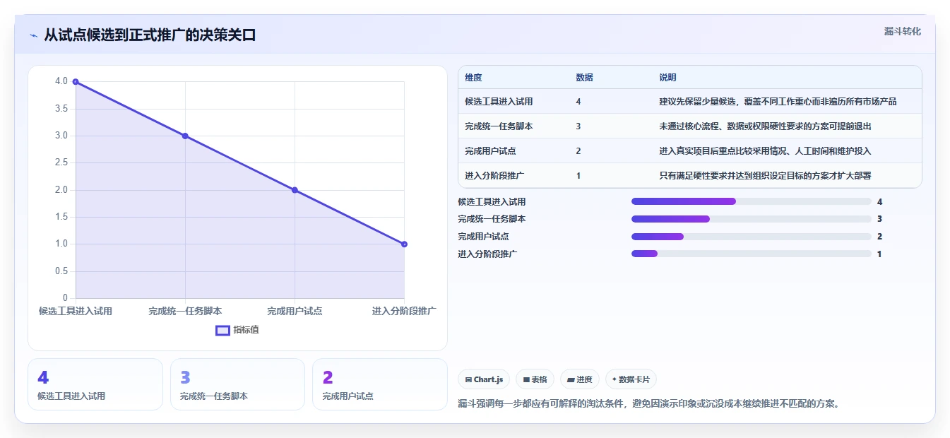Toggle the 指标值 chart legend item
This screenshot has height=438, width=950.
point(237,330)
